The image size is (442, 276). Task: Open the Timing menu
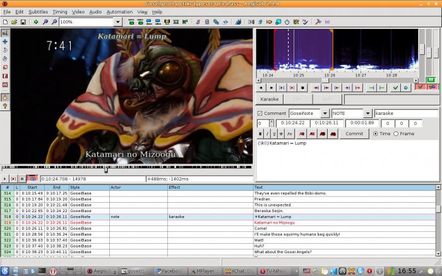60,12
